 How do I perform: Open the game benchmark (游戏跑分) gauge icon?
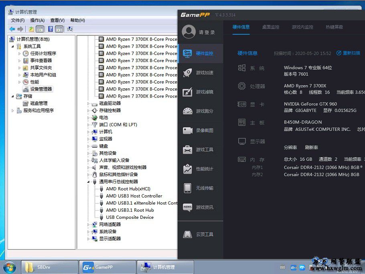tap(187, 111)
